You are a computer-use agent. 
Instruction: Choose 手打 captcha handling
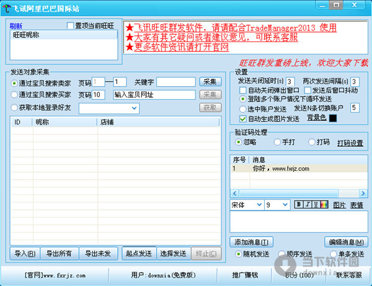tap(277, 142)
